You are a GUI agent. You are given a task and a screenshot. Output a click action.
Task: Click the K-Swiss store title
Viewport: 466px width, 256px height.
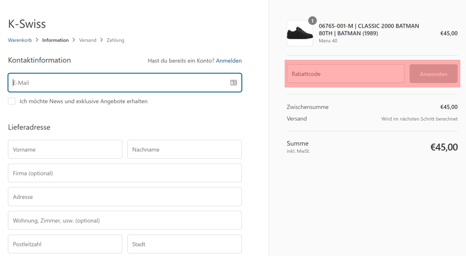pyautogui.click(x=26, y=24)
